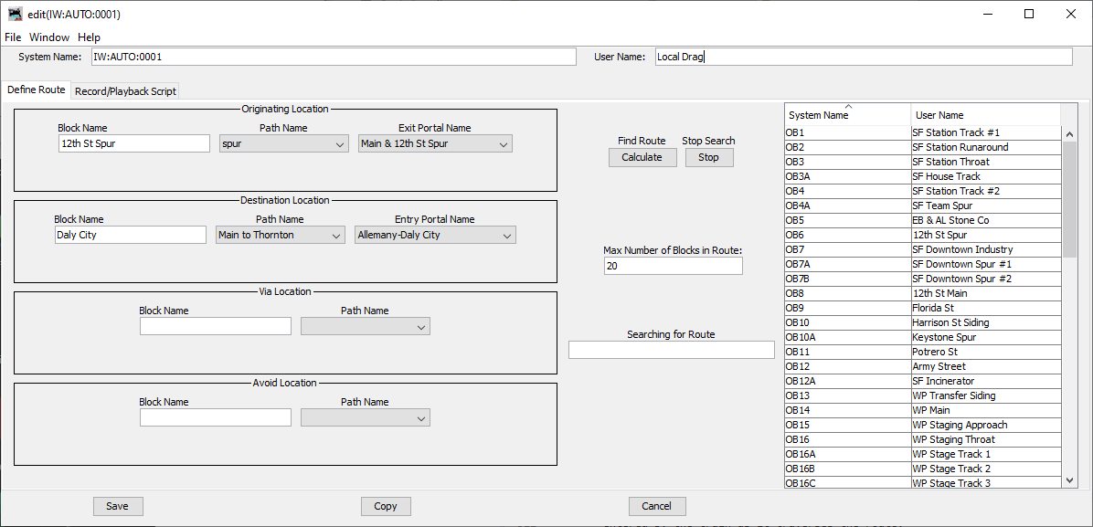This screenshot has width=1093, height=527.
Task: Open the Destination Path Name dropdown
Action: [281, 236]
